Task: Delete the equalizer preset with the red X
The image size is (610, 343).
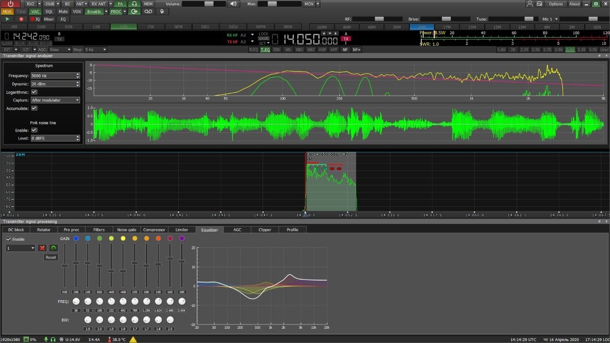Action: point(42,248)
